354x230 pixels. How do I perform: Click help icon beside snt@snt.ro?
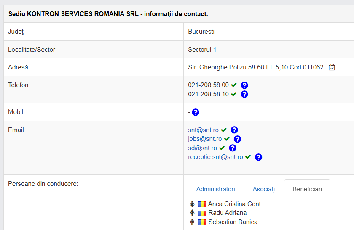(x=234, y=130)
